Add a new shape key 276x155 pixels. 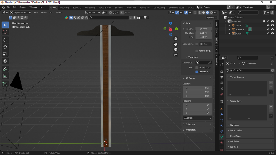[x=271, y=107]
